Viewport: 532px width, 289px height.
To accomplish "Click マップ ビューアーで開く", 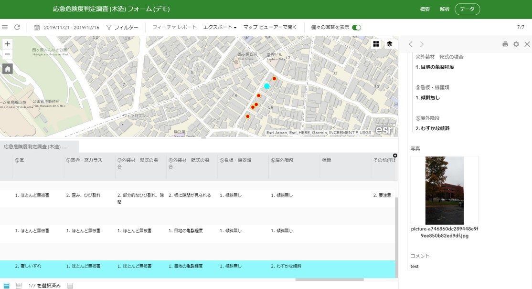I will tap(270, 27).
